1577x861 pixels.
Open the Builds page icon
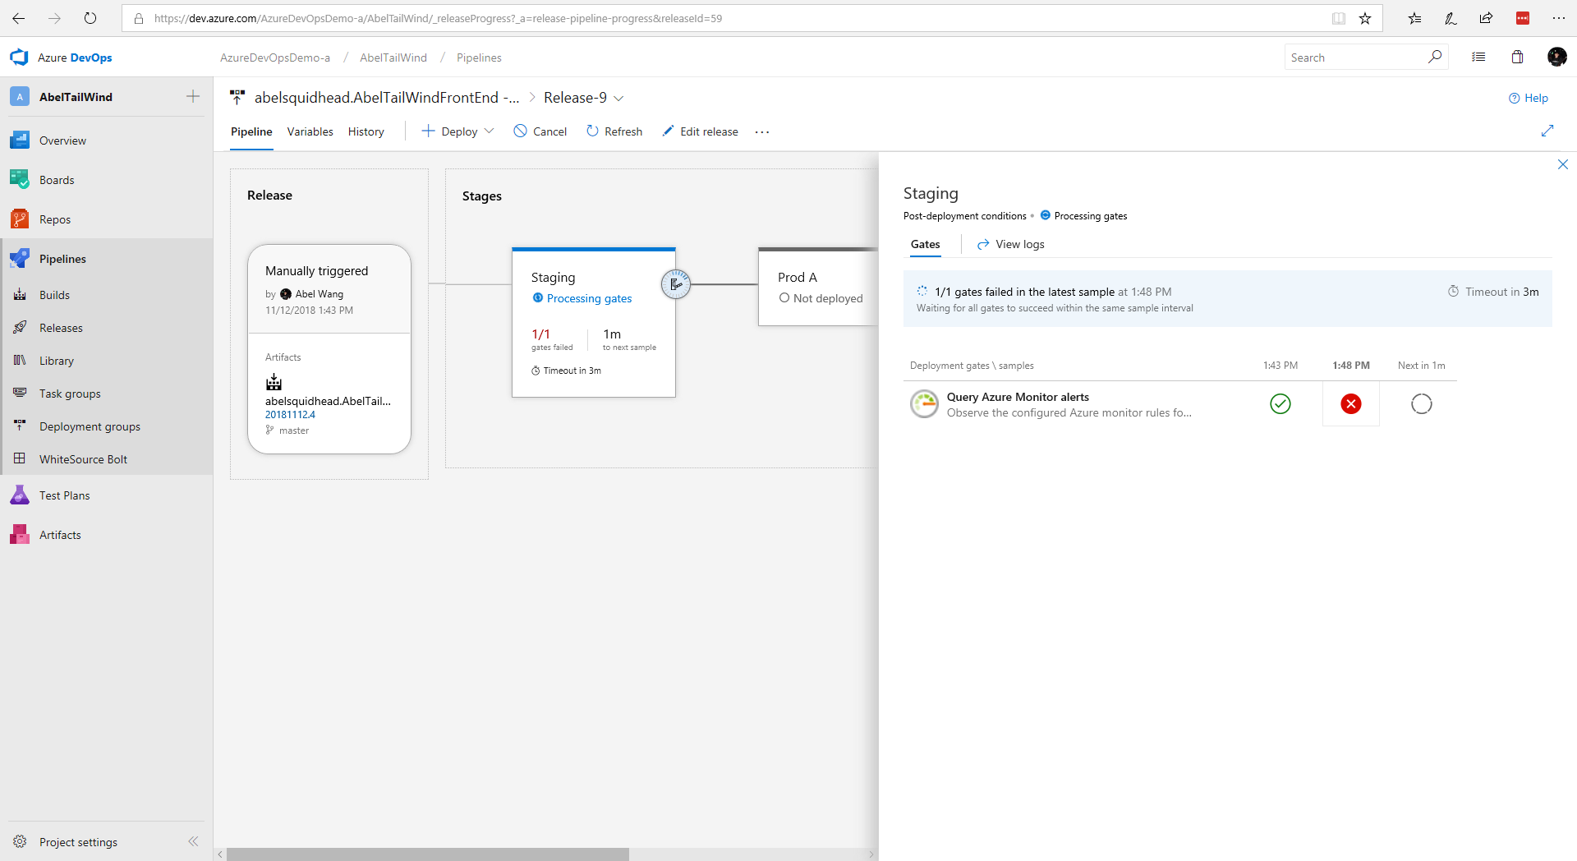[20, 295]
